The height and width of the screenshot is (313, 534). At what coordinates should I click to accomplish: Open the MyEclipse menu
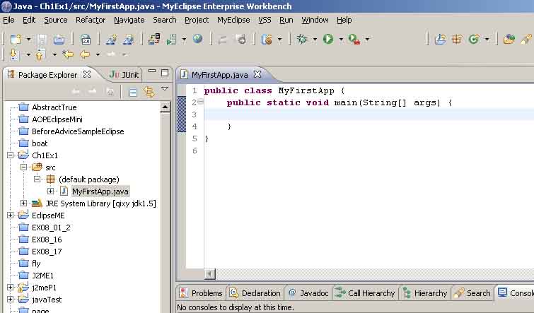coord(233,20)
